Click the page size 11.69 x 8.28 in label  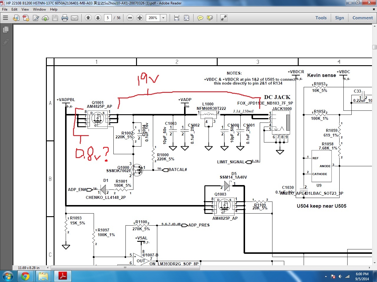pyautogui.click(x=29, y=268)
